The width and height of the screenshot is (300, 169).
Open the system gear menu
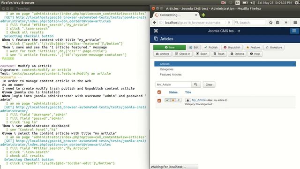tap(297, 3)
